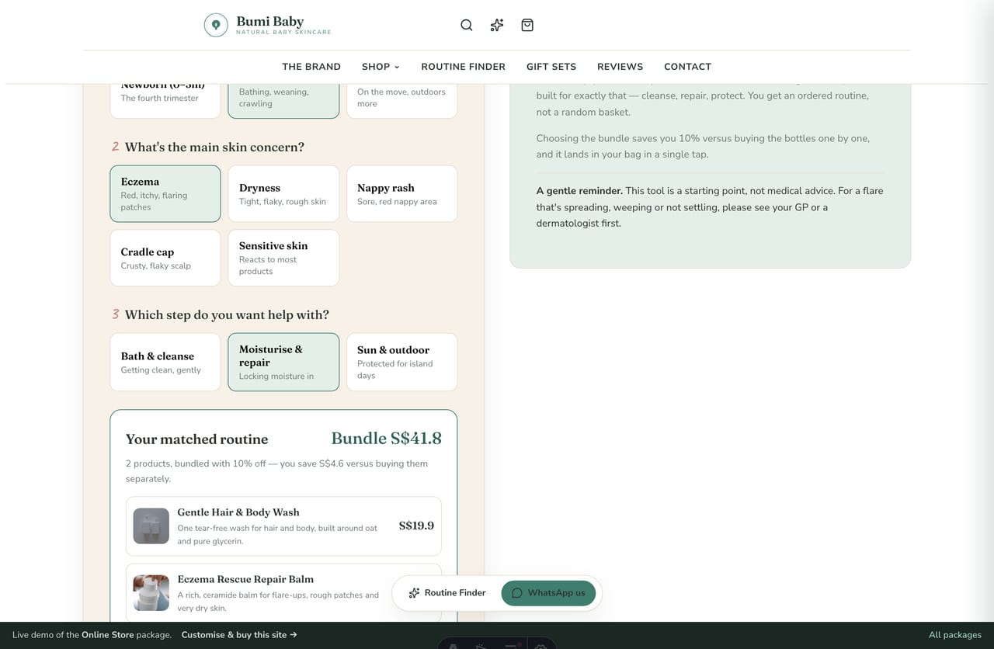Select the Cradle cap concern option
This screenshot has width=994, height=649.
click(x=165, y=258)
